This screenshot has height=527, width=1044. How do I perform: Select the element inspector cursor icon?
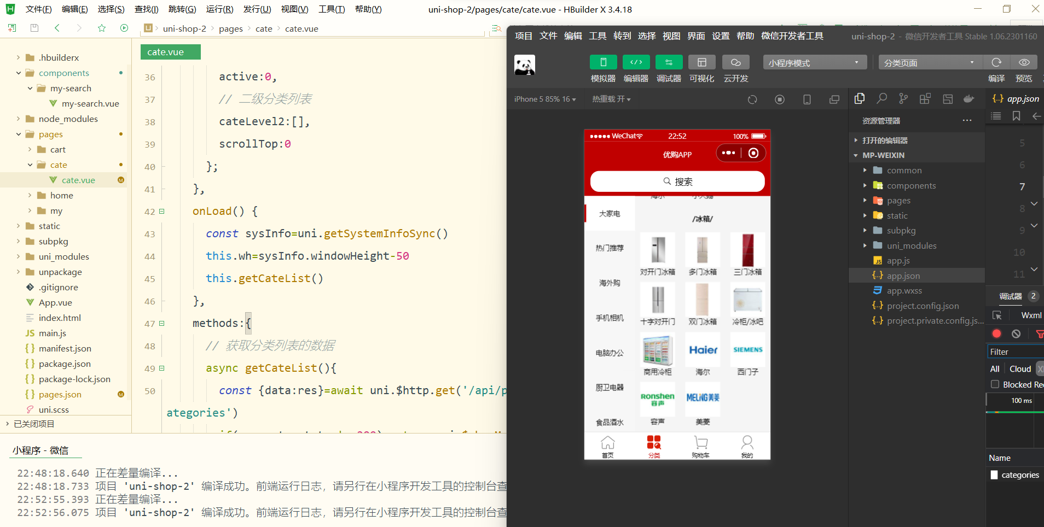(x=998, y=315)
